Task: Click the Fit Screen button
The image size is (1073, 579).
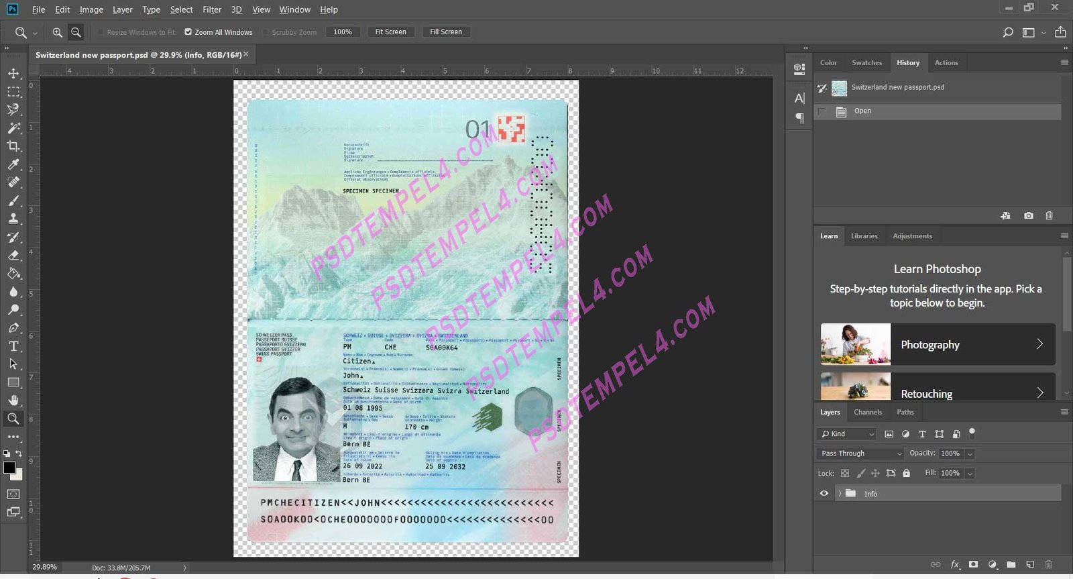Action: (x=391, y=32)
